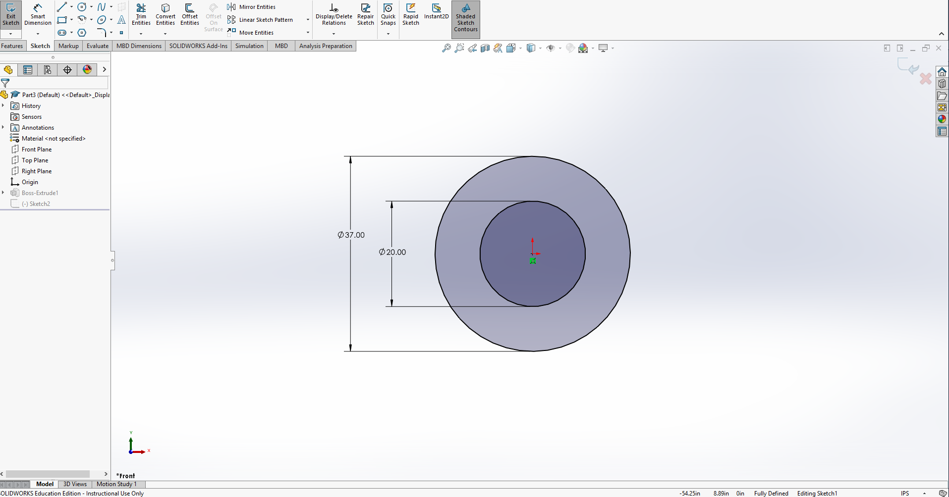
Task: Select the Ellipse sketch tool
Action: click(102, 20)
